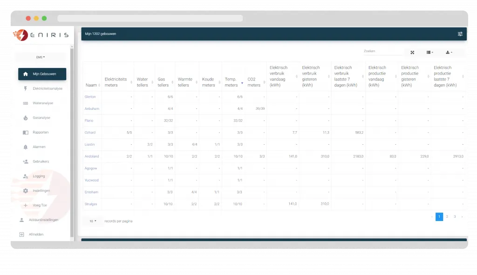Select Mijn Gebouwen in the sidebar
The height and width of the screenshot is (275, 477).
tap(42, 74)
